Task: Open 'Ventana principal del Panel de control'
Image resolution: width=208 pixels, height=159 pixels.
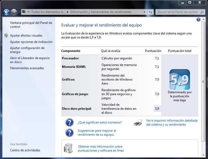Action: click(31, 25)
